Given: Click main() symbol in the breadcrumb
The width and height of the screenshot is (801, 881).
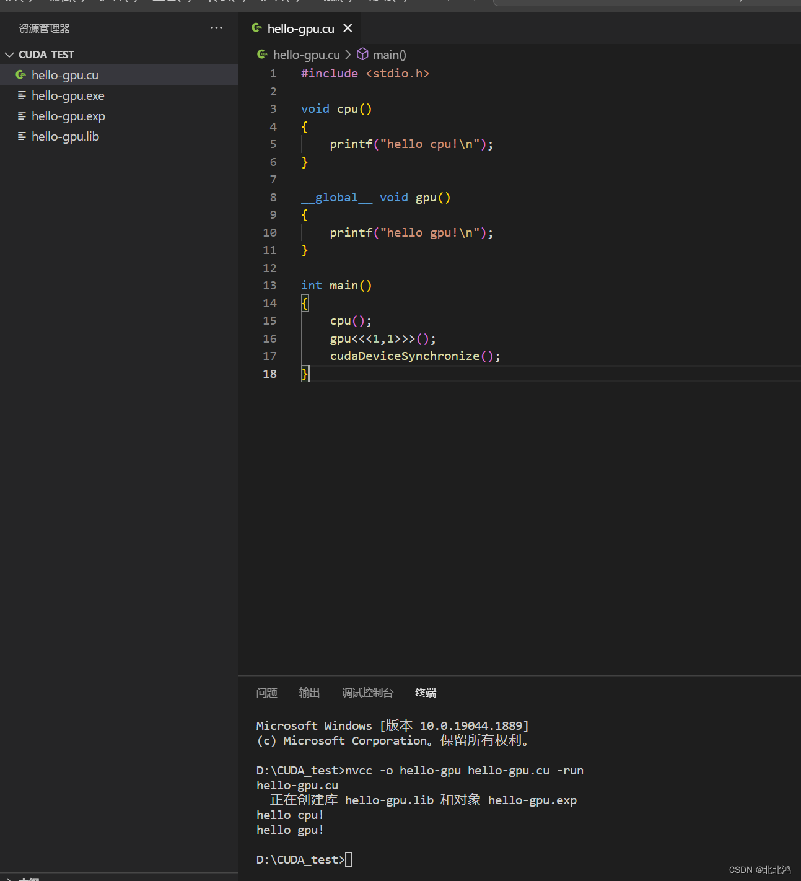Looking at the screenshot, I should point(390,55).
